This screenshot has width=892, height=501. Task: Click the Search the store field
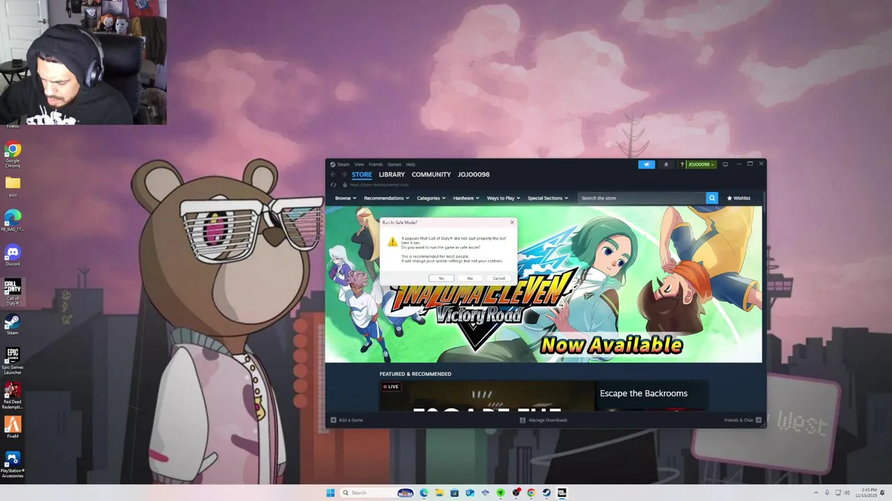tap(642, 198)
